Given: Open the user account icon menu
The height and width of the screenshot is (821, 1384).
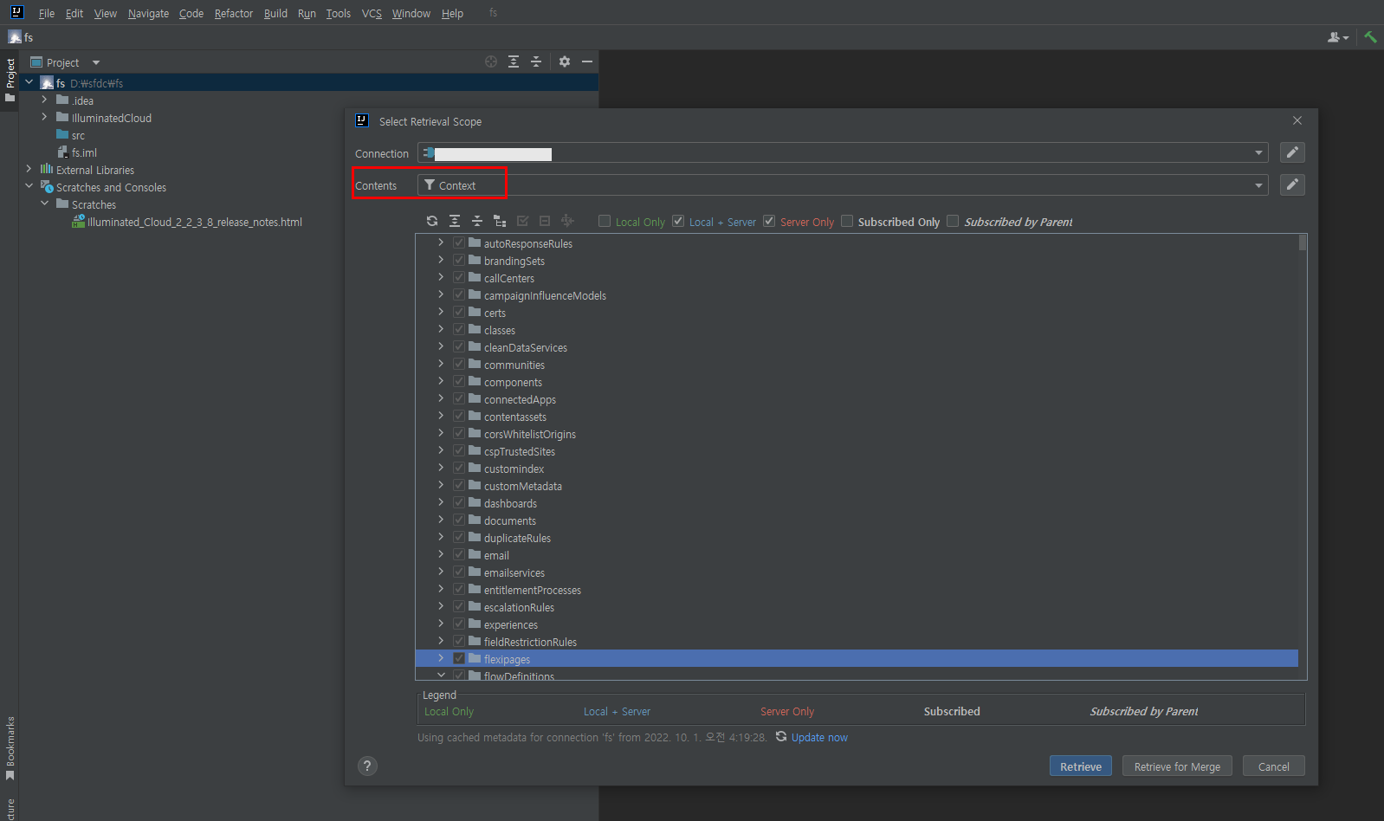Looking at the screenshot, I should pyautogui.click(x=1338, y=37).
